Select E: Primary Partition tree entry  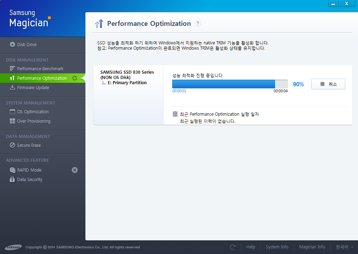[x=126, y=83]
